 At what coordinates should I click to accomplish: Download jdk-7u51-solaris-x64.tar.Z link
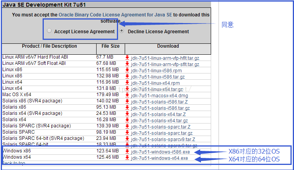point(158,115)
